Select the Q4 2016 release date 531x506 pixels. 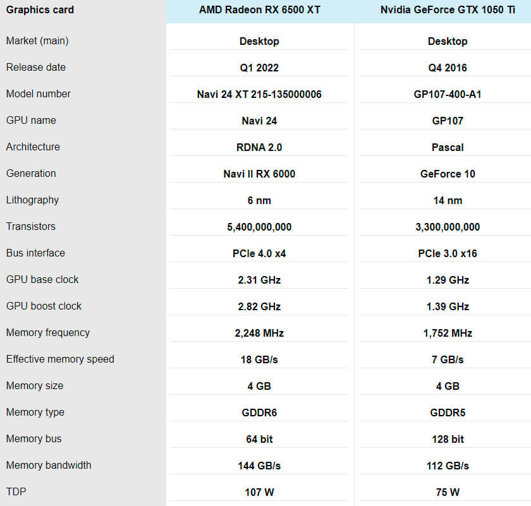[x=448, y=68]
